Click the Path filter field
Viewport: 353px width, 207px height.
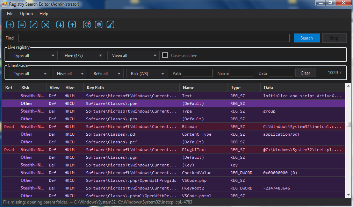(x=197, y=73)
